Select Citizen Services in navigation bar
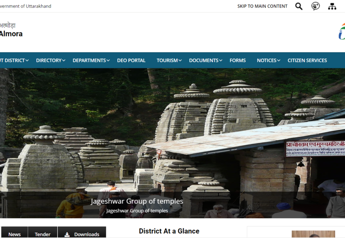 [307, 60]
